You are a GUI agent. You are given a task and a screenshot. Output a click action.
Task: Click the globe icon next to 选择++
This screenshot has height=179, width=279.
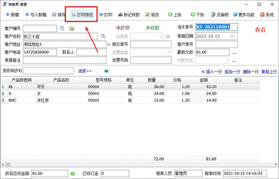tap(106, 71)
